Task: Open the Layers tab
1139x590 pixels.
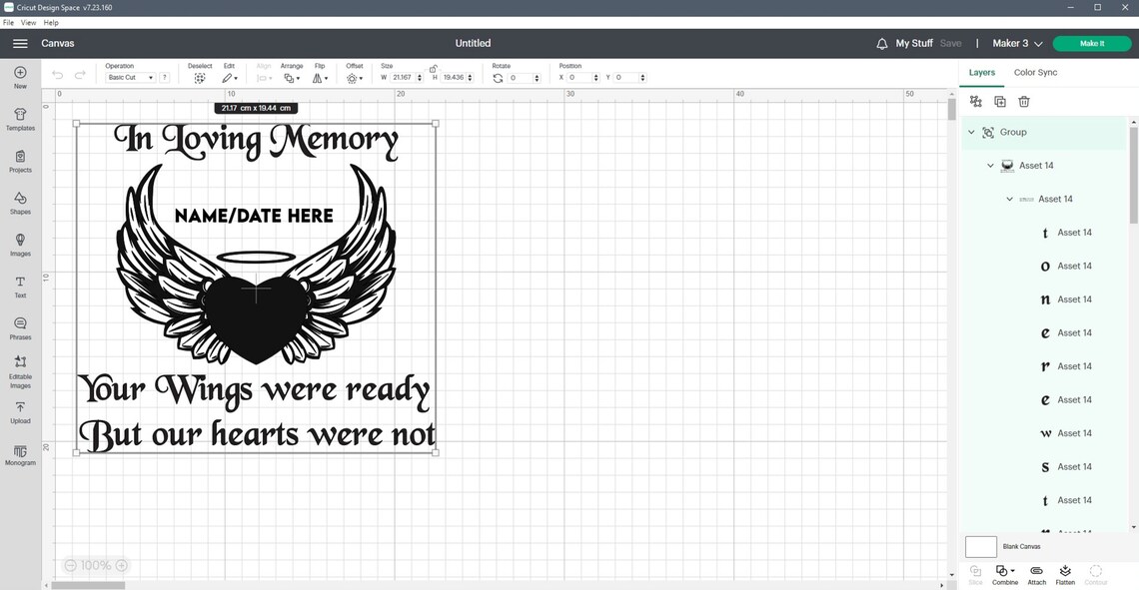Action: [981, 72]
